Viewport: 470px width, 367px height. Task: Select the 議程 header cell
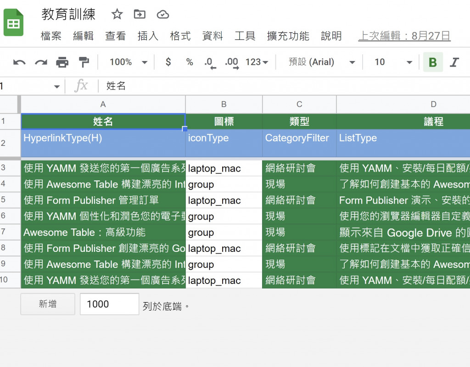pyautogui.click(x=403, y=121)
